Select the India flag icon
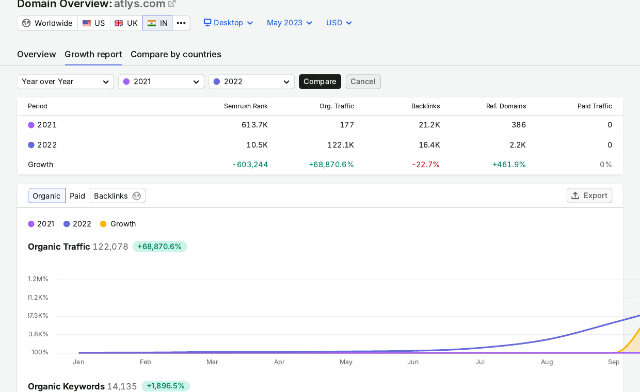The image size is (640, 392). pyautogui.click(x=151, y=23)
